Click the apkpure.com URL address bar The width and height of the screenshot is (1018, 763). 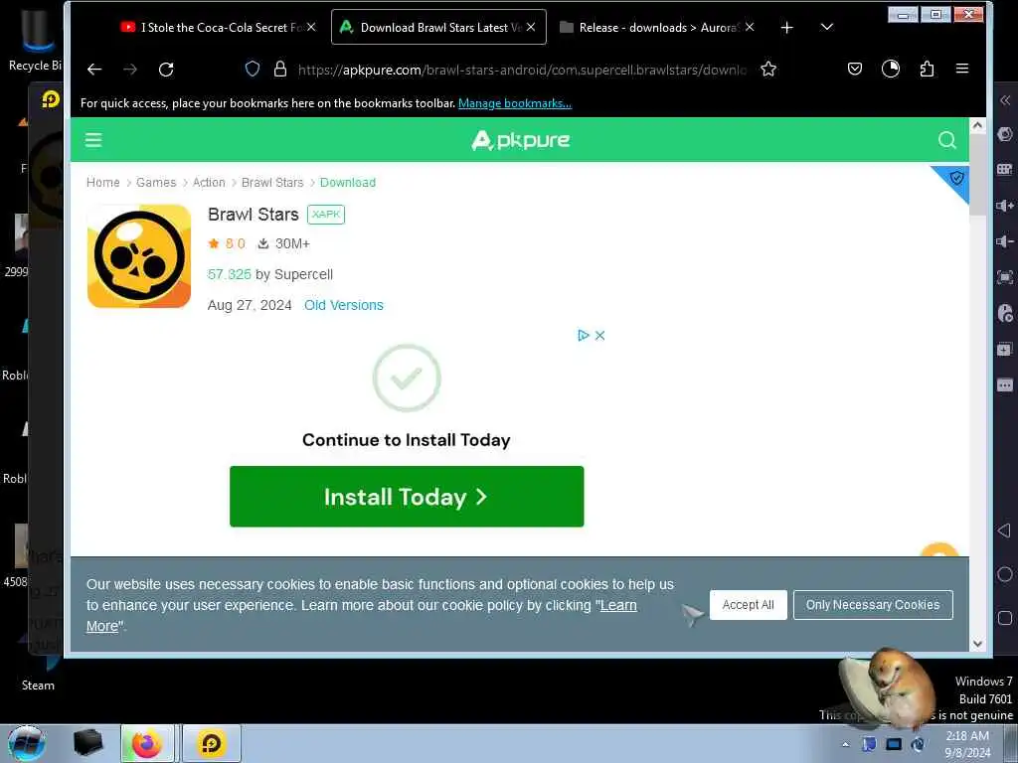[522, 70]
